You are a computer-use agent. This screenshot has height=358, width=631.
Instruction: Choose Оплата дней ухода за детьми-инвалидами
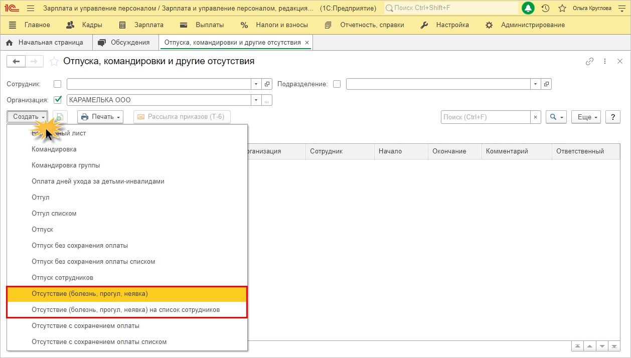pos(127,182)
